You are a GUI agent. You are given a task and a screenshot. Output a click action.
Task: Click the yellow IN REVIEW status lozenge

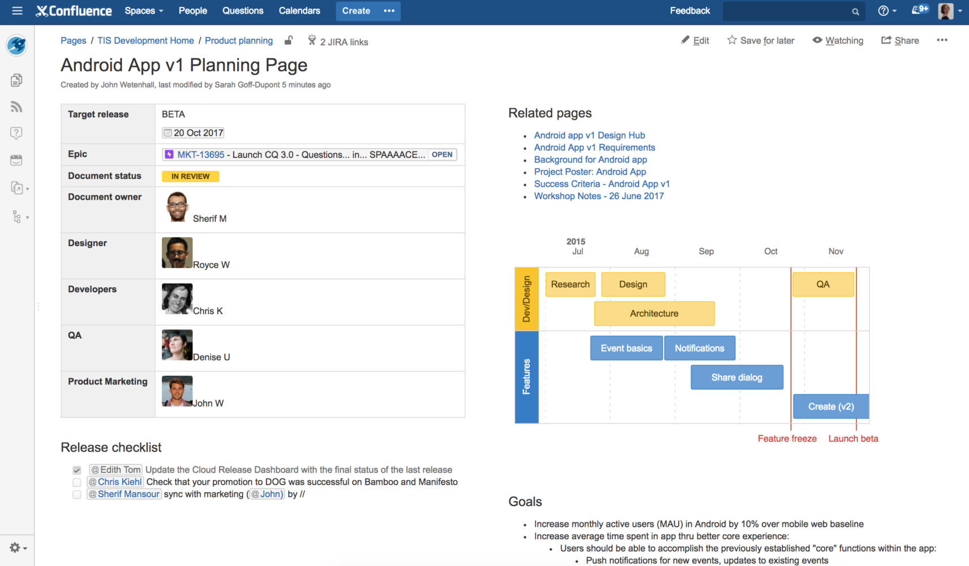point(190,176)
